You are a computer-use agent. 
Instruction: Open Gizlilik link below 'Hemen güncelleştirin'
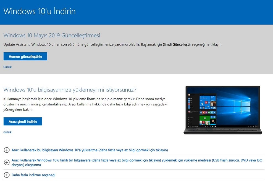click(7, 67)
